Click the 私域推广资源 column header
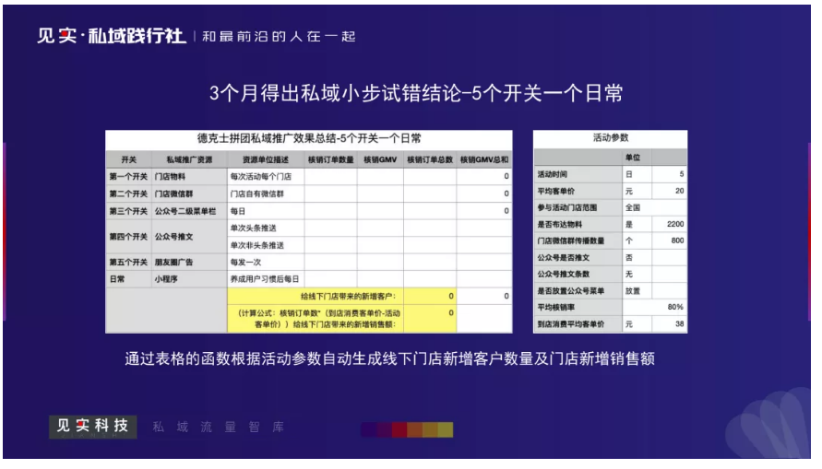 point(189,159)
